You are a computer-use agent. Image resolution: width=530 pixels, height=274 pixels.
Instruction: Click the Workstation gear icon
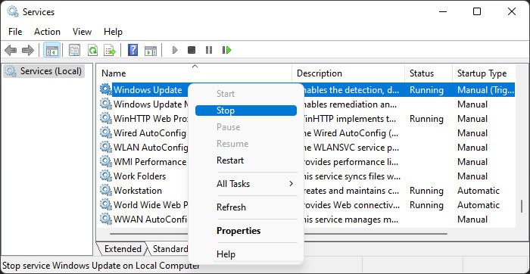106,191
